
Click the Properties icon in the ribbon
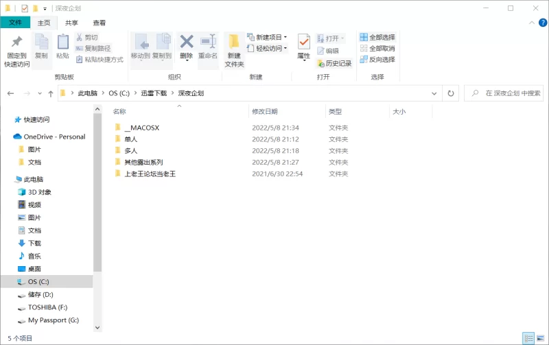pyautogui.click(x=303, y=44)
